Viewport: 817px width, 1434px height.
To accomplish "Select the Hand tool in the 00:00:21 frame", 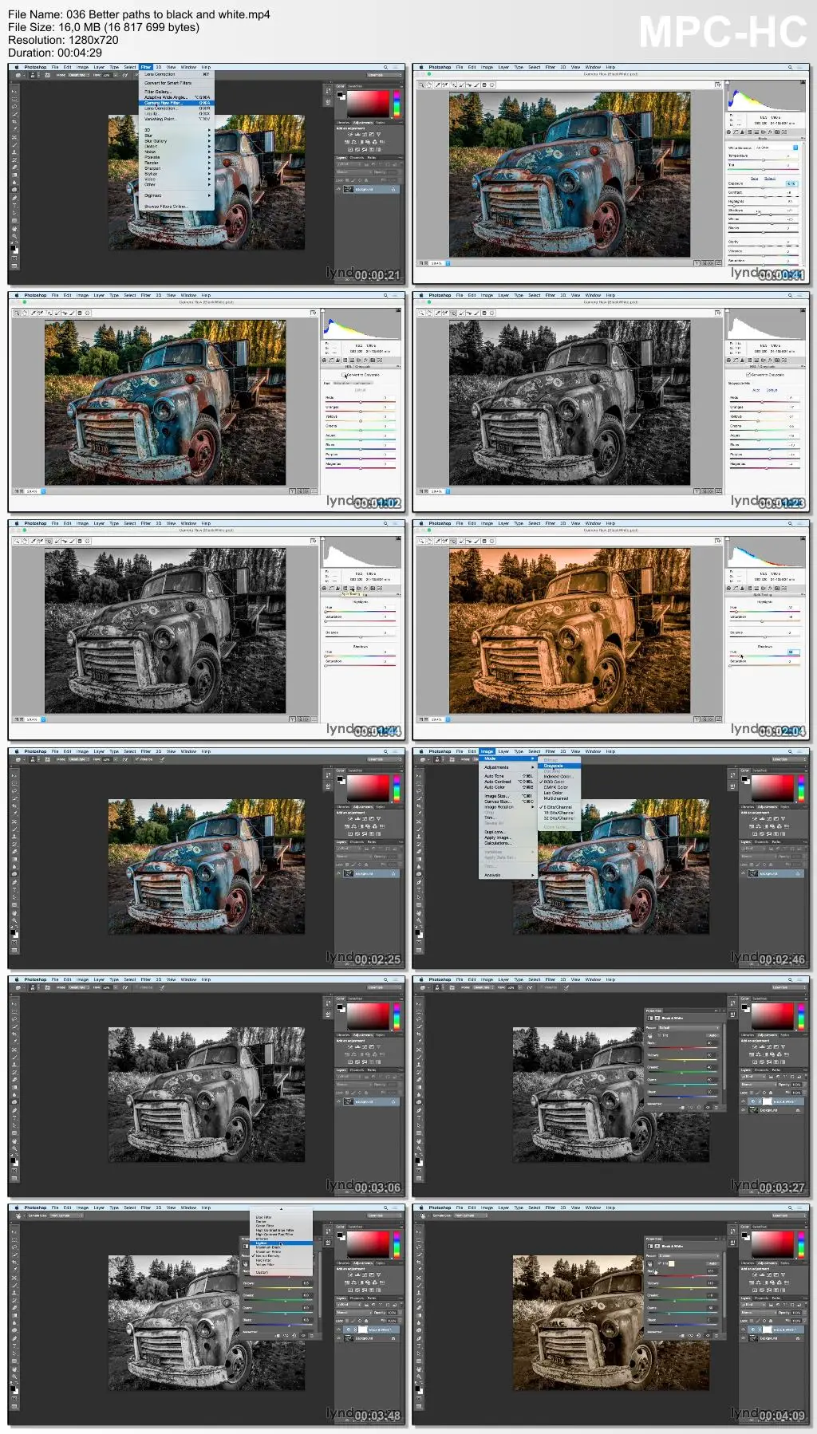I will point(14,229).
